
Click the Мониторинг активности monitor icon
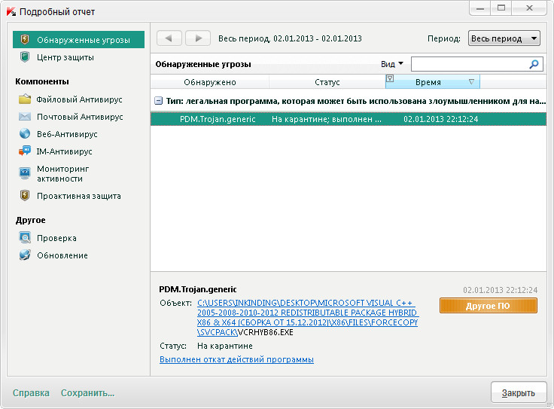[25, 172]
